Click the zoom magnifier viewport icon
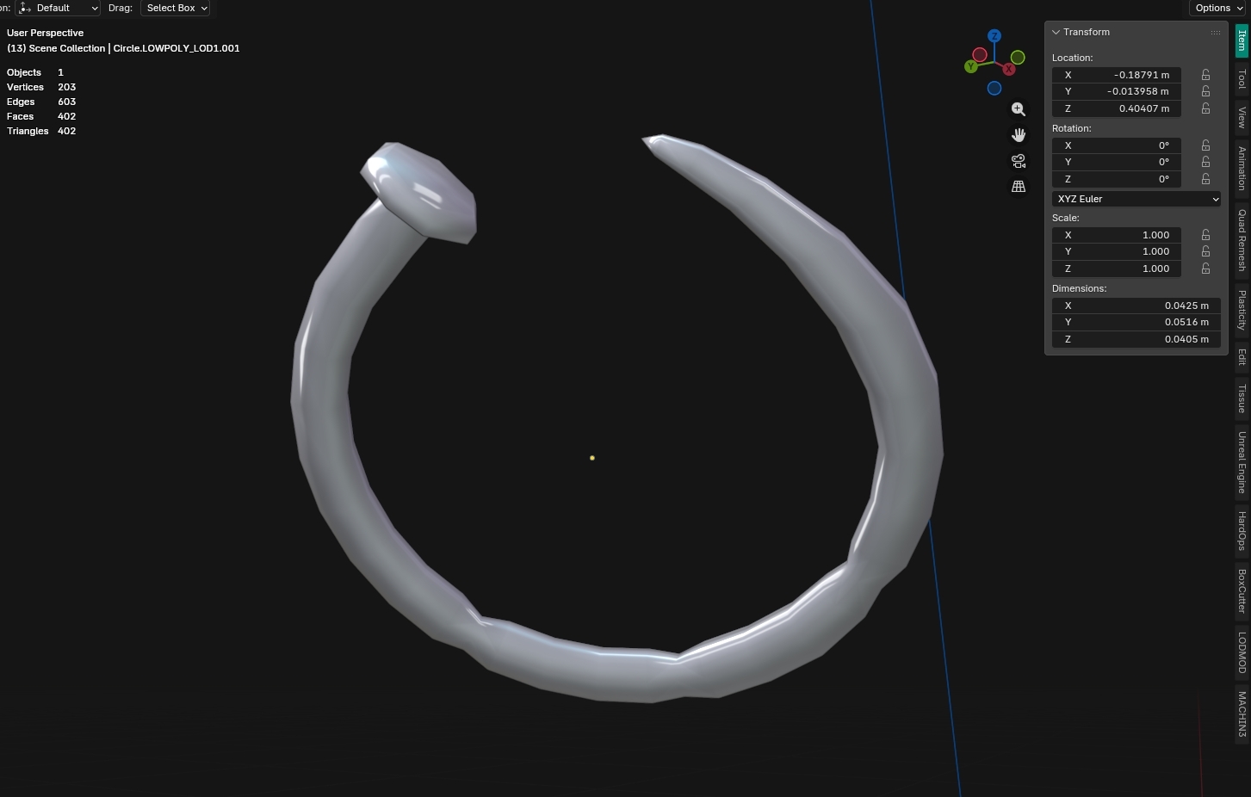Viewport: 1251px width, 797px height. 1019,109
